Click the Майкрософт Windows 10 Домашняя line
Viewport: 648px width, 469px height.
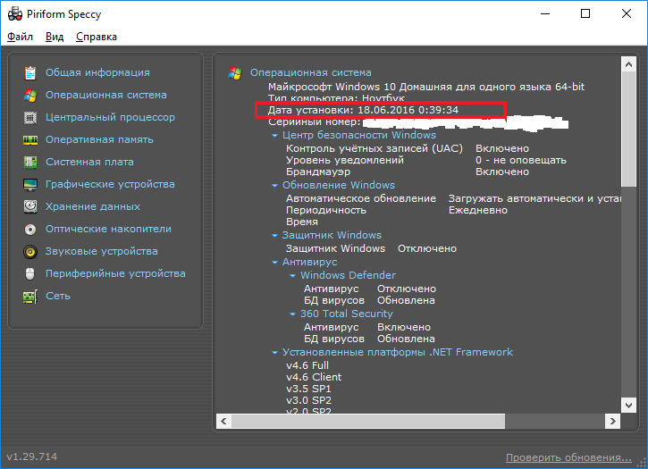pyautogui.click(x=426, y=87)
